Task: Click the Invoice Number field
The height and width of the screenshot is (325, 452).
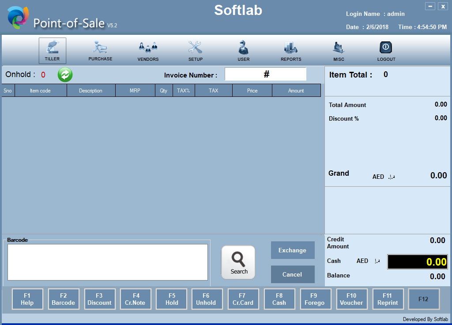Action: tap(265, 74)
